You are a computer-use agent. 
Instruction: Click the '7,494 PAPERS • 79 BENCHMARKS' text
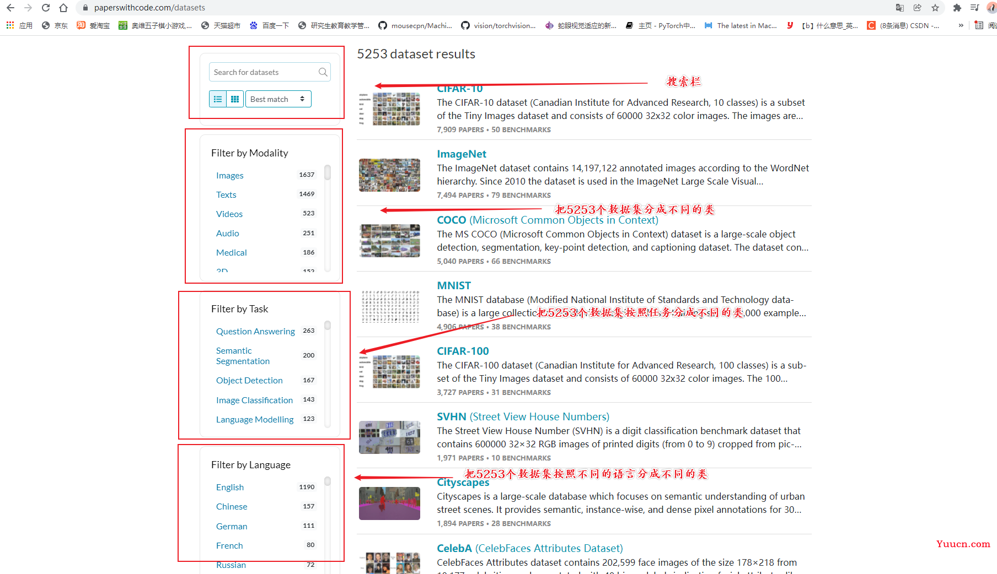pos(494,195)
